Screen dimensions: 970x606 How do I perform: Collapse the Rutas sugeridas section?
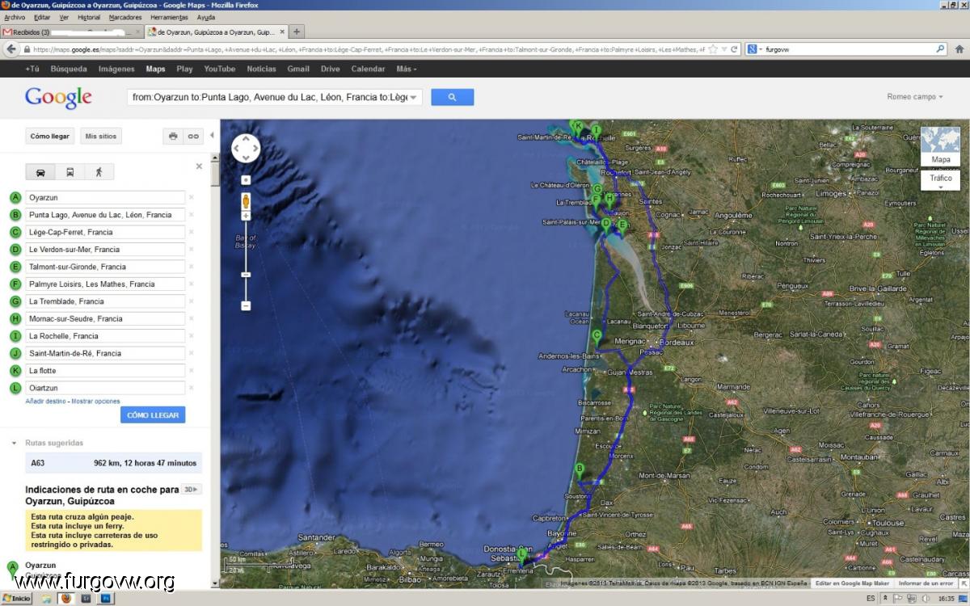[14, 443]
